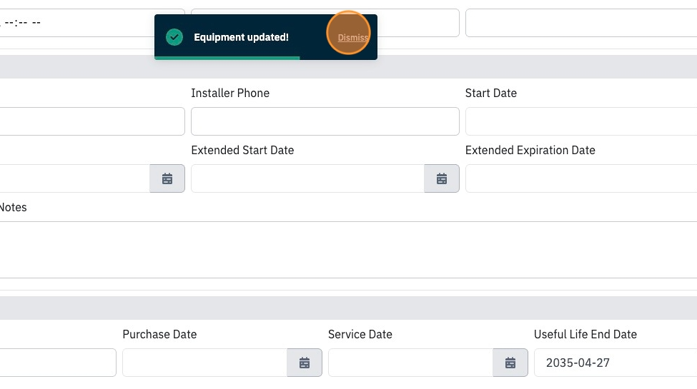This screenshot has height=389, width=697.
Task: Open calendar picker left of Extended Start Date
Action: coord(167,178)
